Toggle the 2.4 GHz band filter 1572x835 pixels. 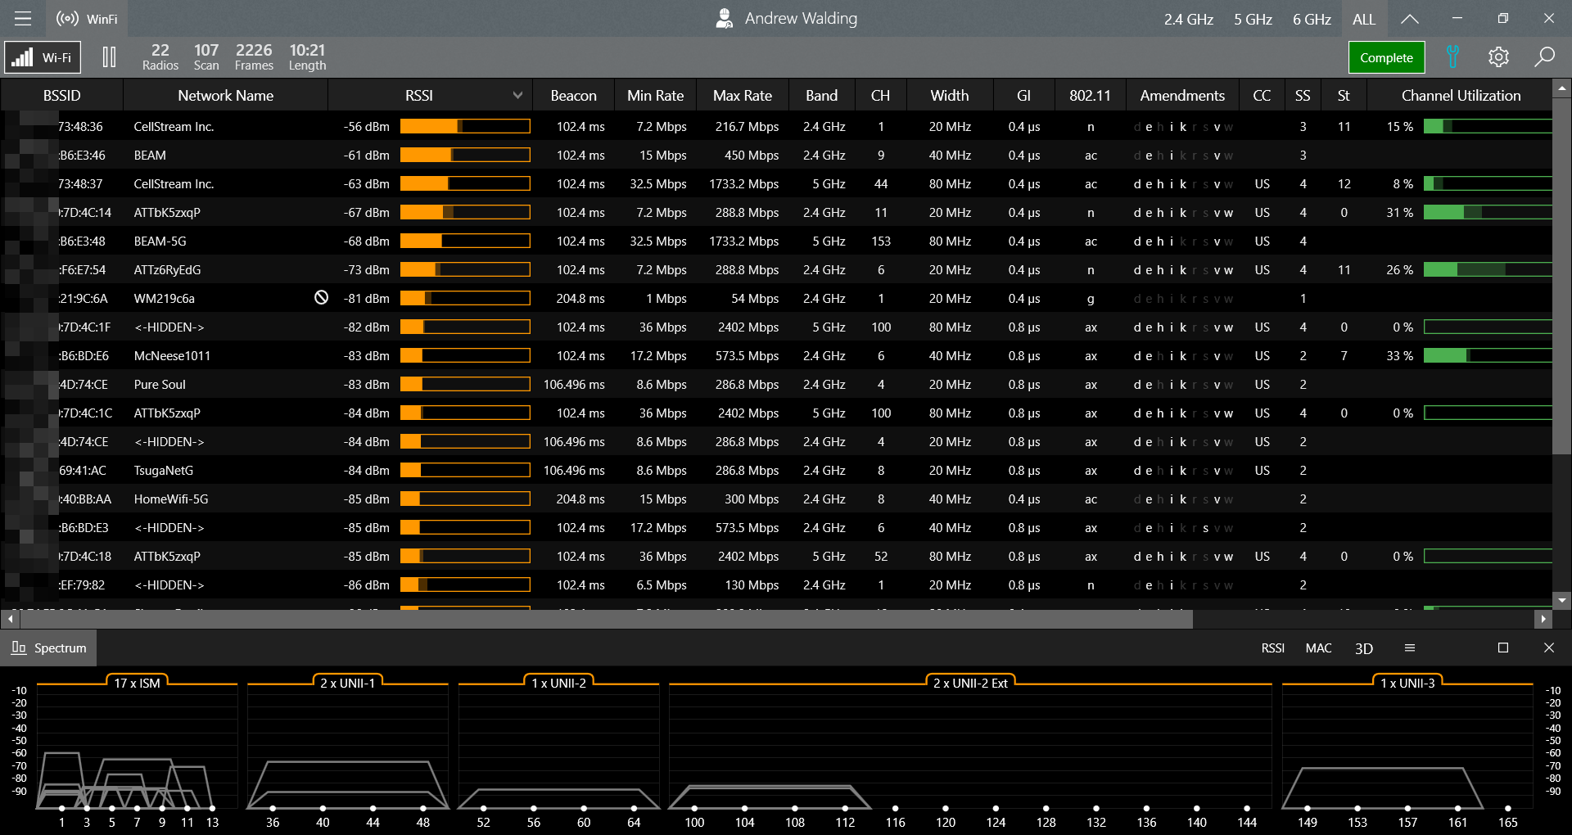(x=1188, y=19)
